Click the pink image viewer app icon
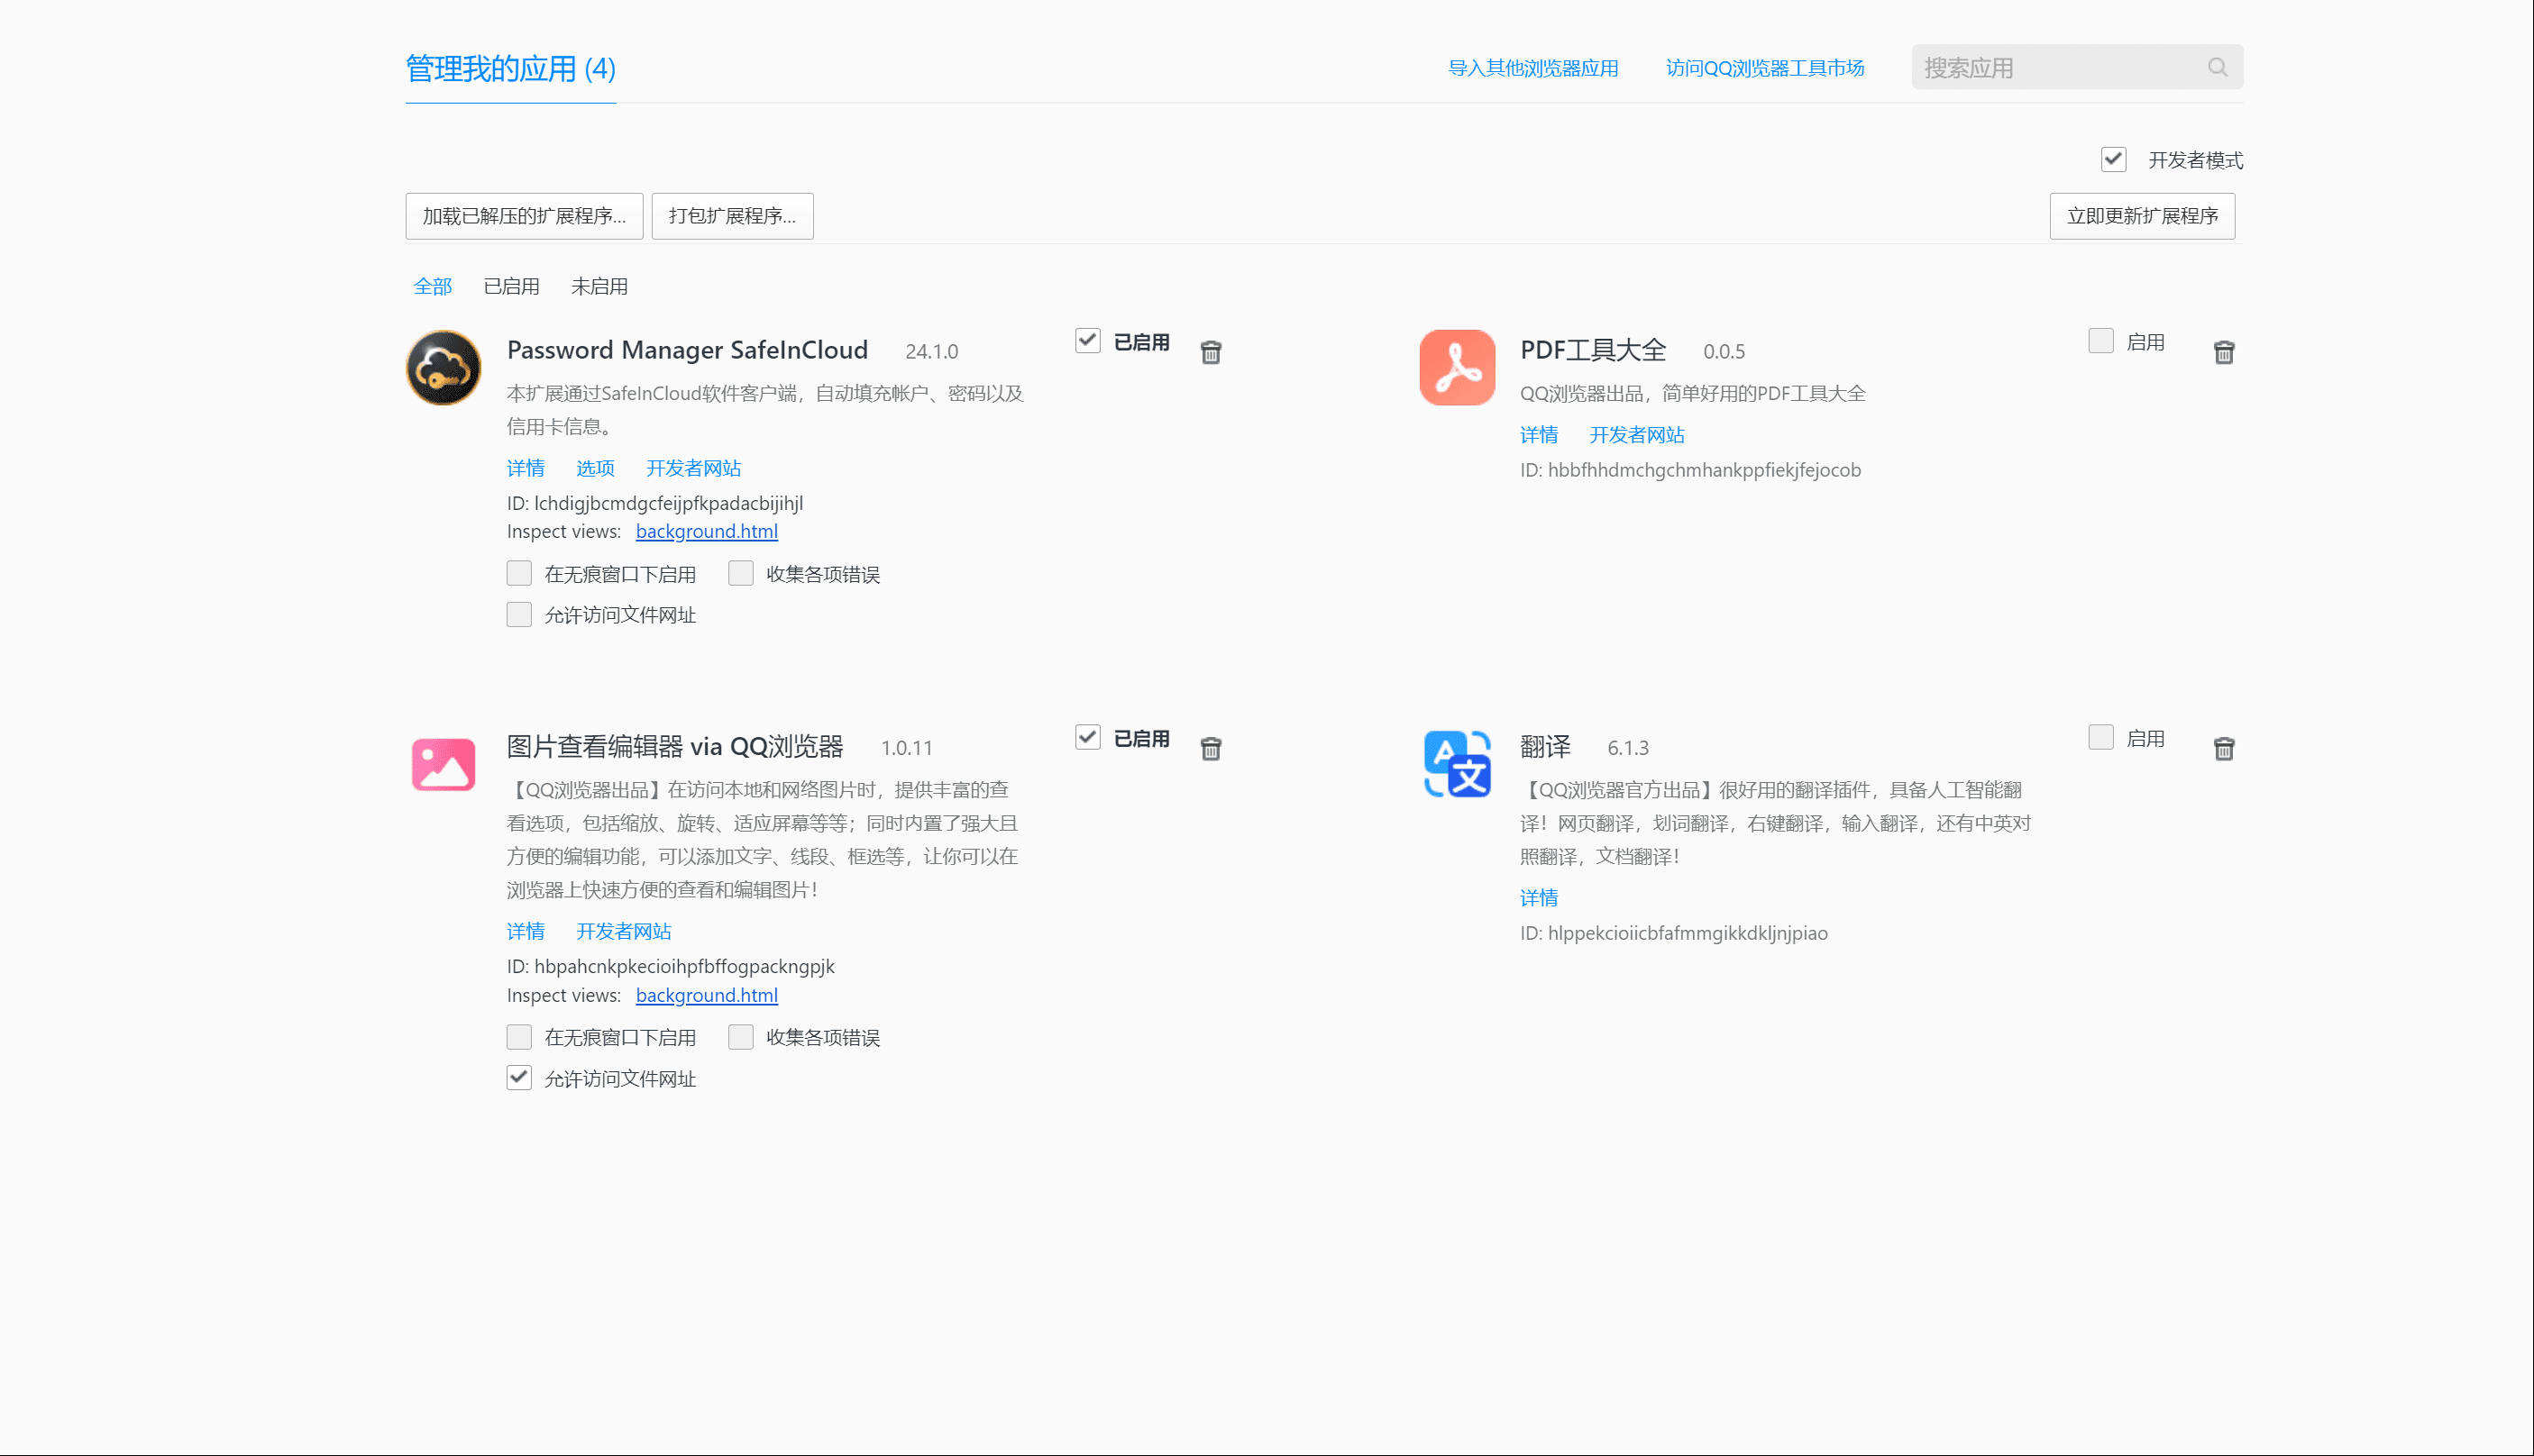This screenshot has width=2534, height=1456. point(444,764)
